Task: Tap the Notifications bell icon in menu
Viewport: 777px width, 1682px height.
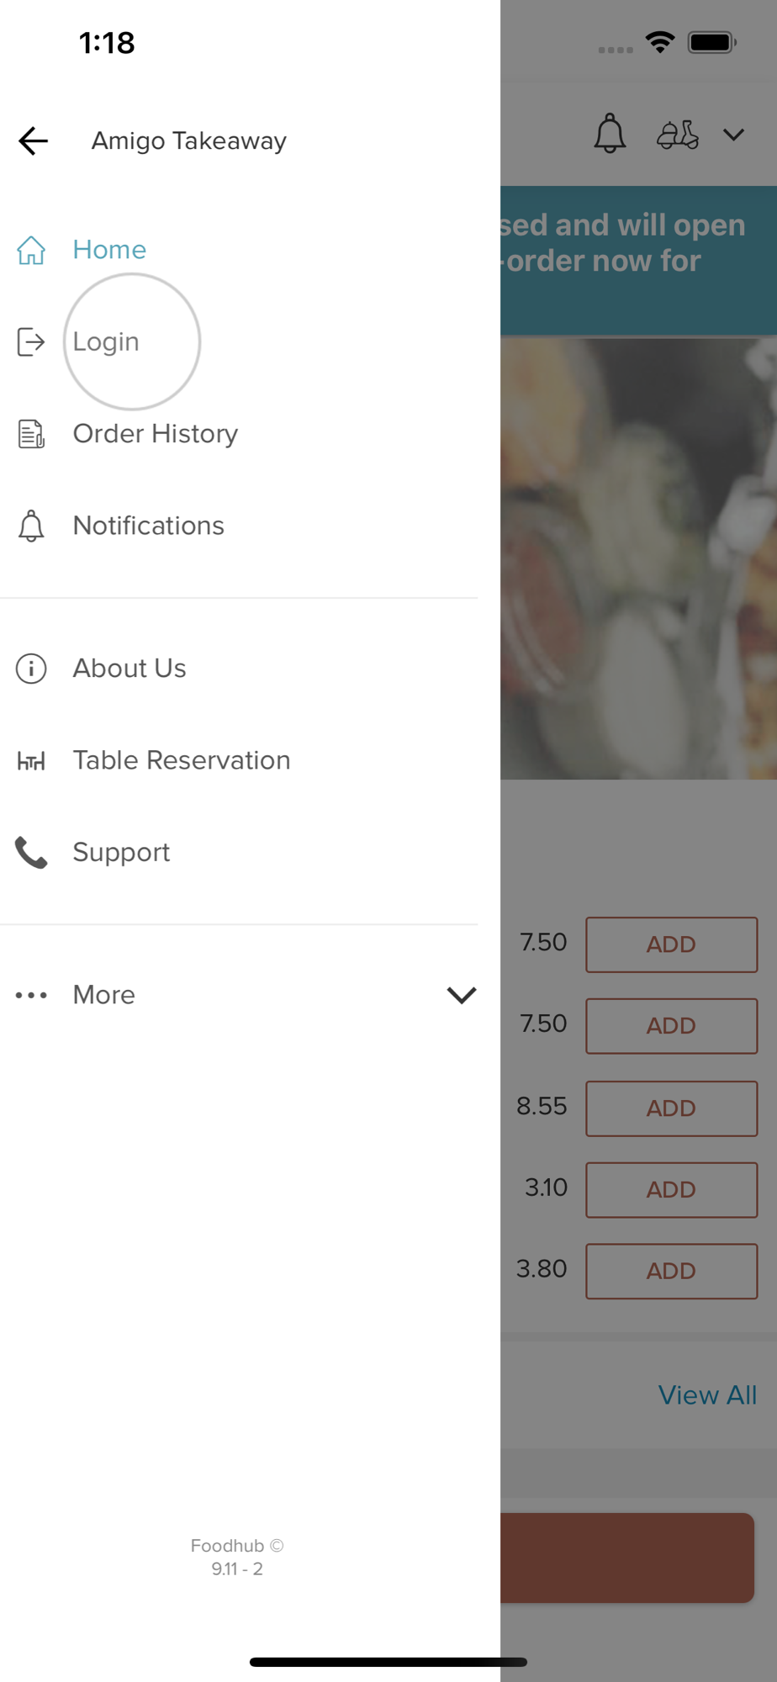Action: pyautogui.click(x=31, y=526)
